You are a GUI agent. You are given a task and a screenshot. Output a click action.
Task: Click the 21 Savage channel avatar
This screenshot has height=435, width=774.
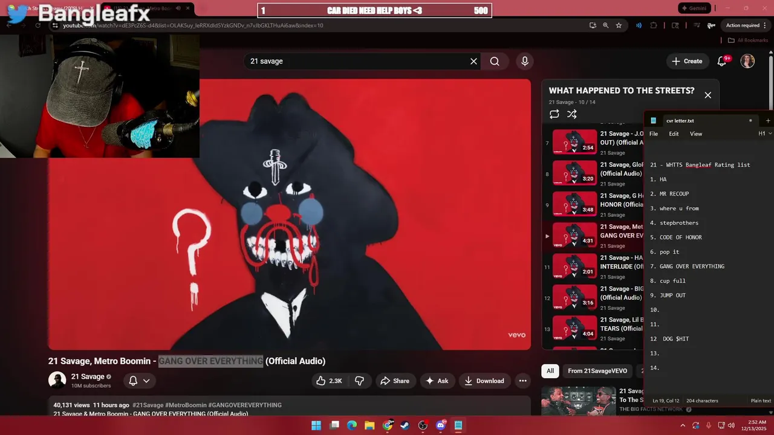pyautogui.click(x=57, y=381)
